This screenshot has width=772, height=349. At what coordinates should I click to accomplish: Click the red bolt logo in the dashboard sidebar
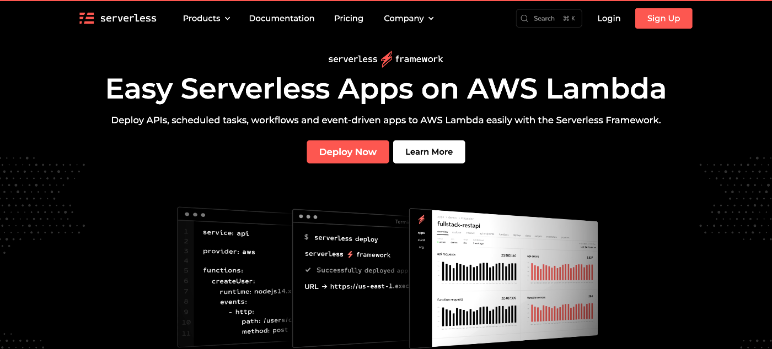pos(421,219)
